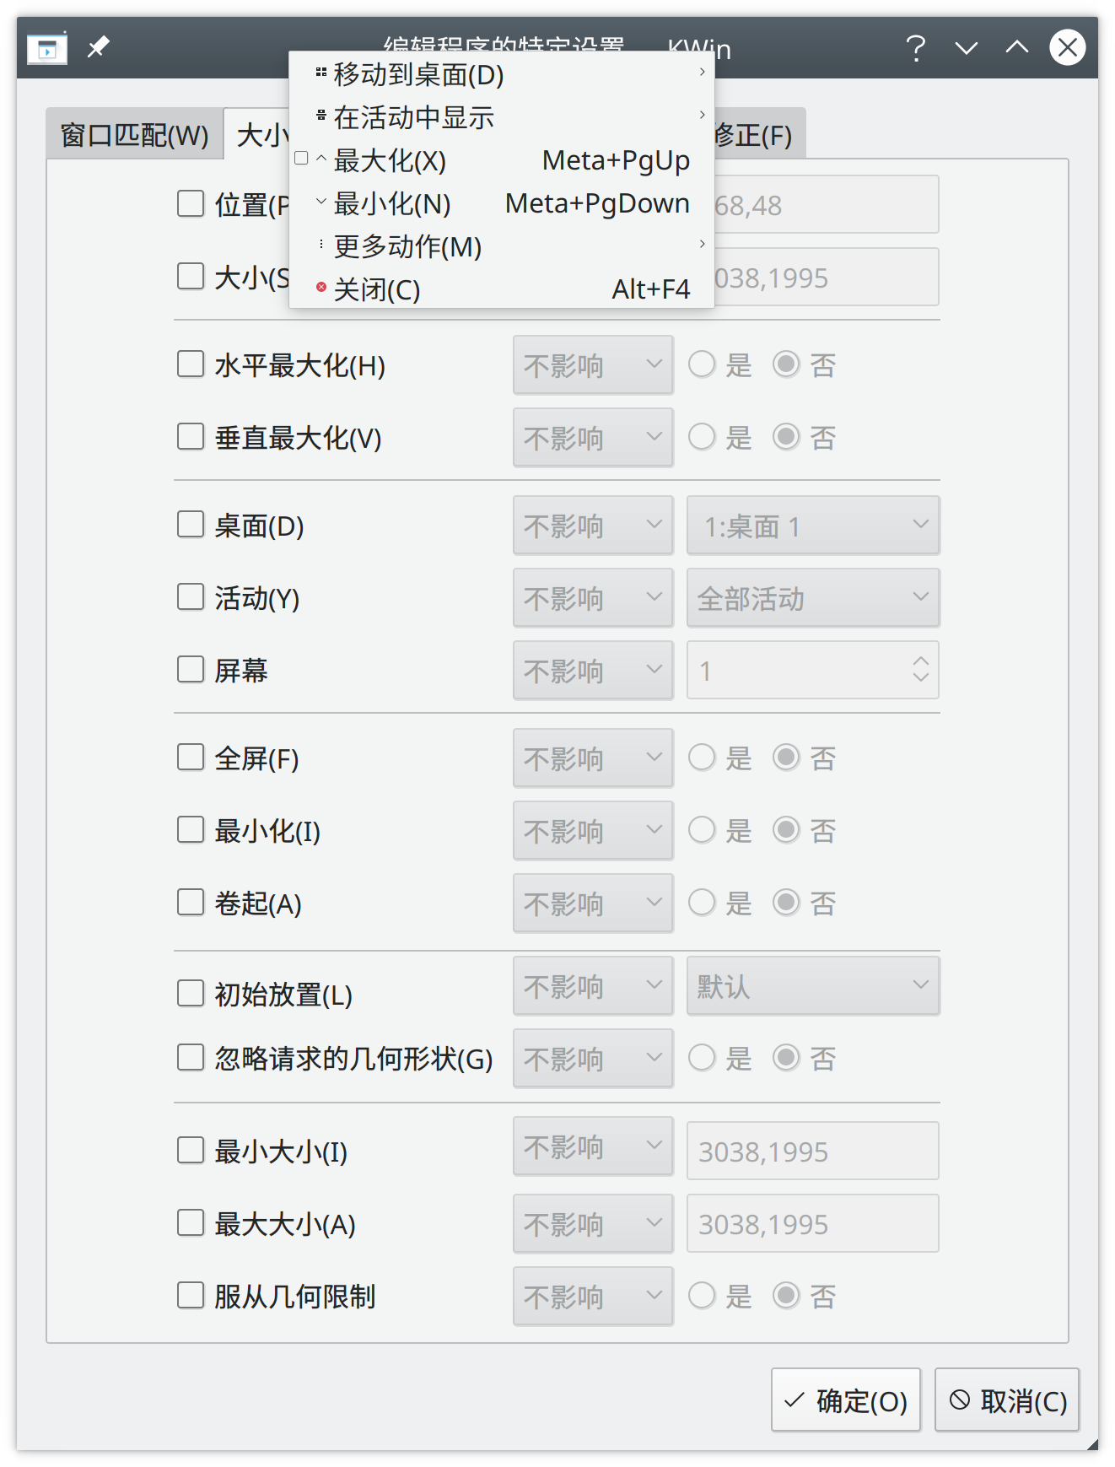Enable the 水平最大化 checkbox
Viewport: 1115px width, 1467px height.
pos(191,364)
